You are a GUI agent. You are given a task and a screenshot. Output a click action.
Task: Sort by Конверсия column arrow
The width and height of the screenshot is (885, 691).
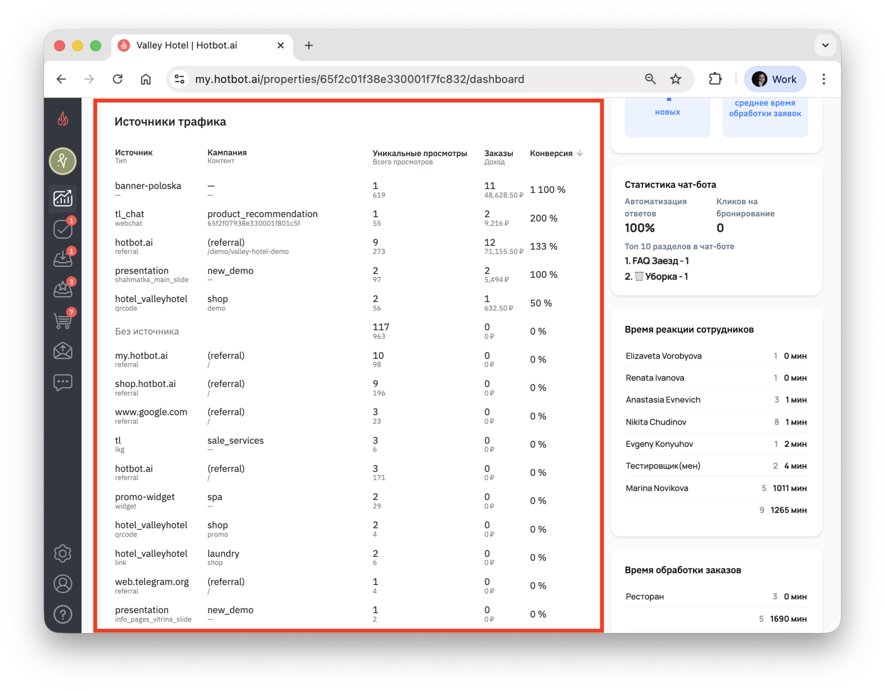(x=580, y=153)
